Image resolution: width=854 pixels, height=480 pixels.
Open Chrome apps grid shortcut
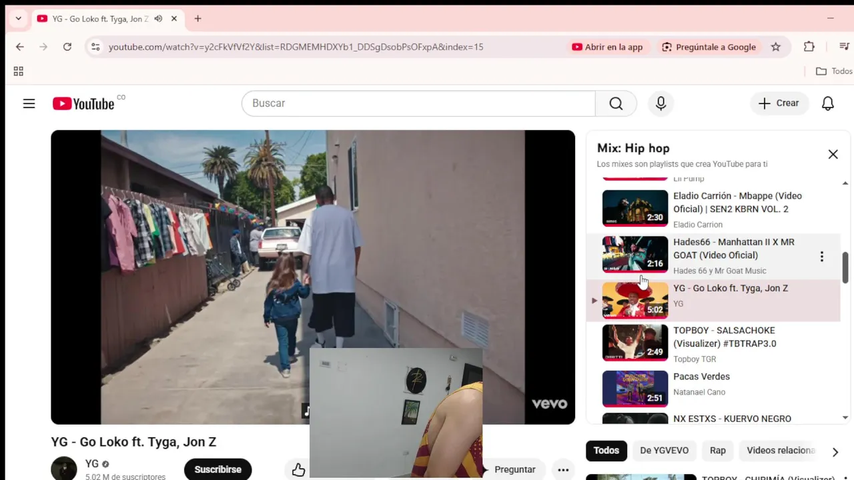(x=19, y=71)
